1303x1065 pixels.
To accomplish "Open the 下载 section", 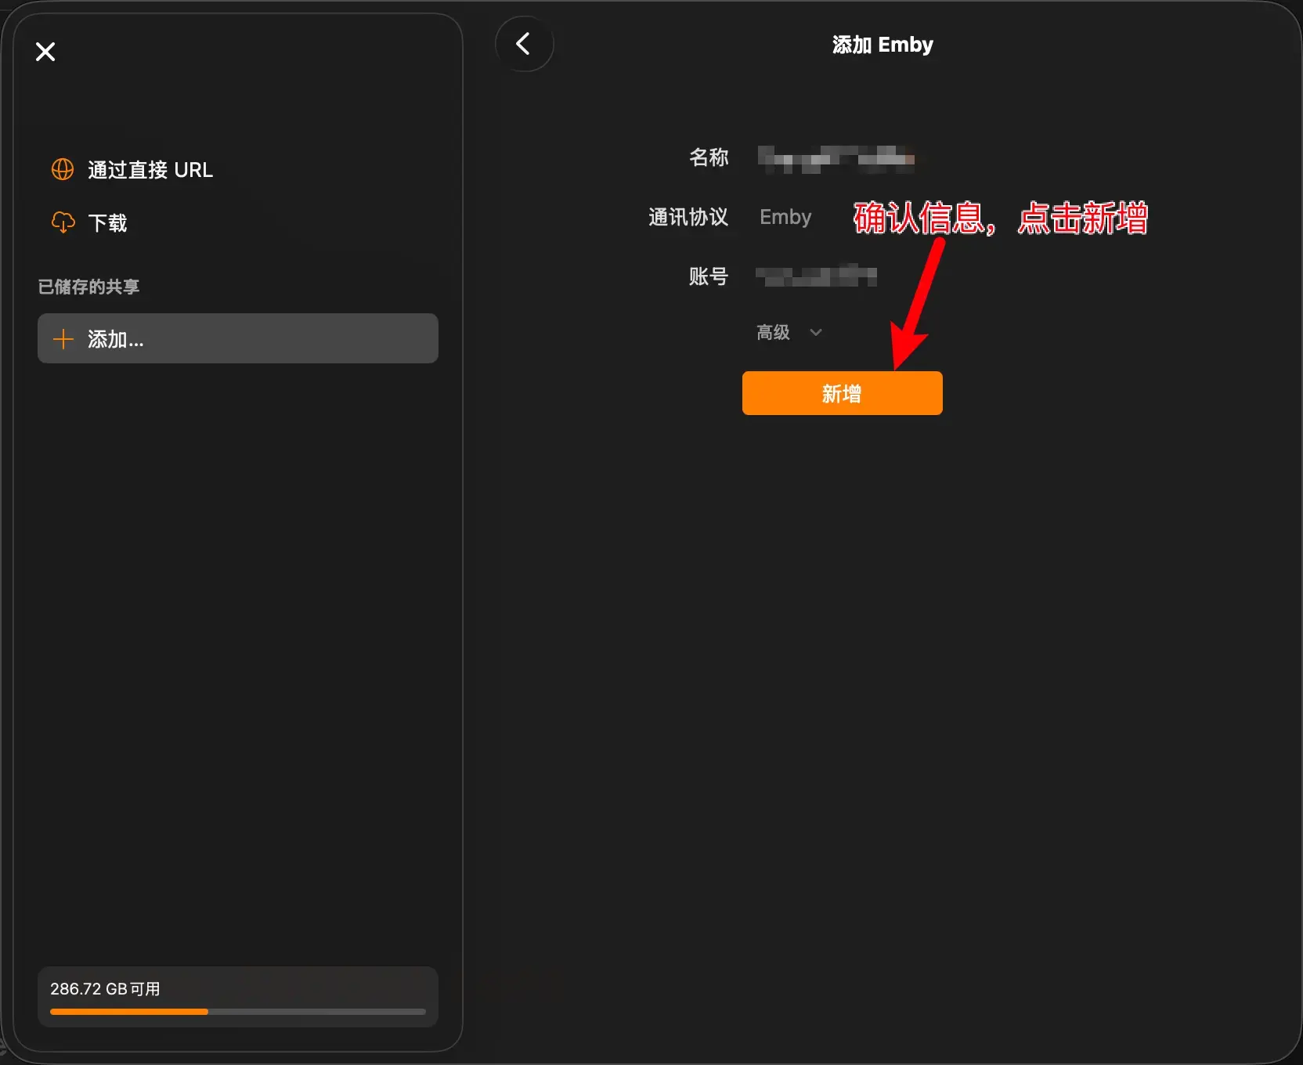I will coord(107,223).
